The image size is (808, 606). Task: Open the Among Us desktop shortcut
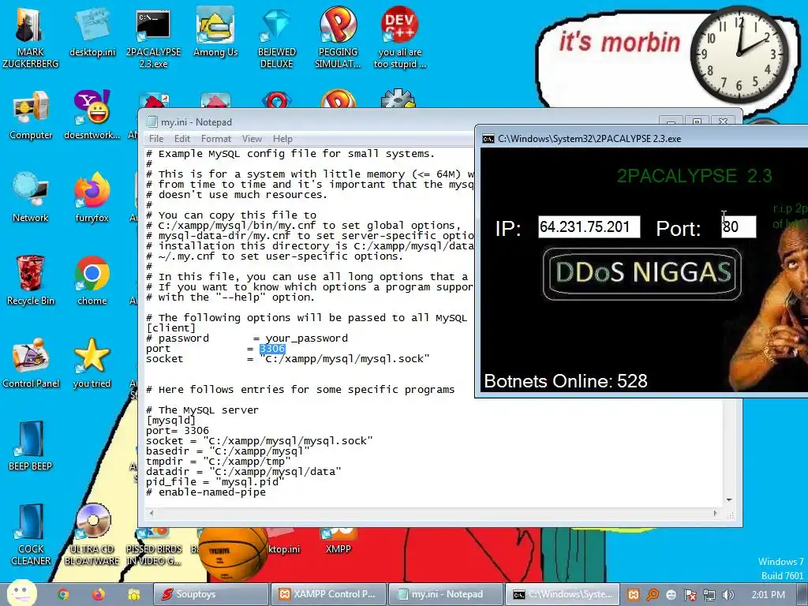215,32
